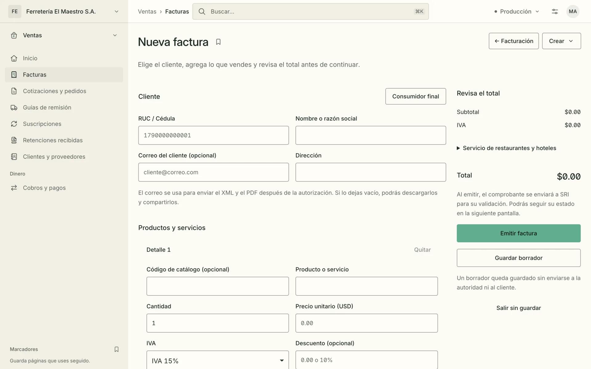Click the Buscar search box

pos(311,11)
